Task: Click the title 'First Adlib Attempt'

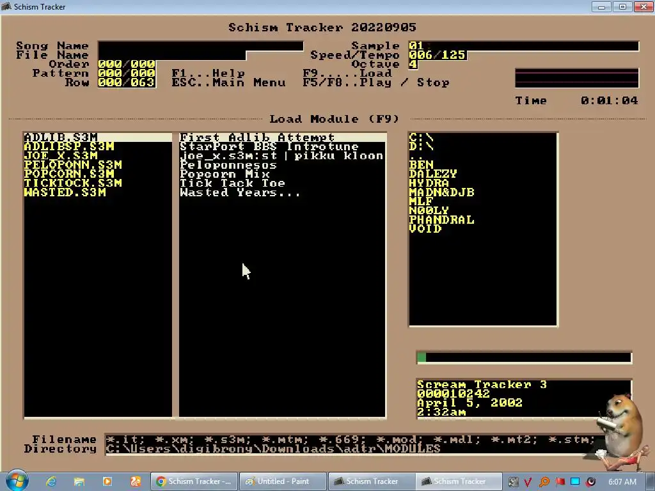Action: (x=257, y=137)
